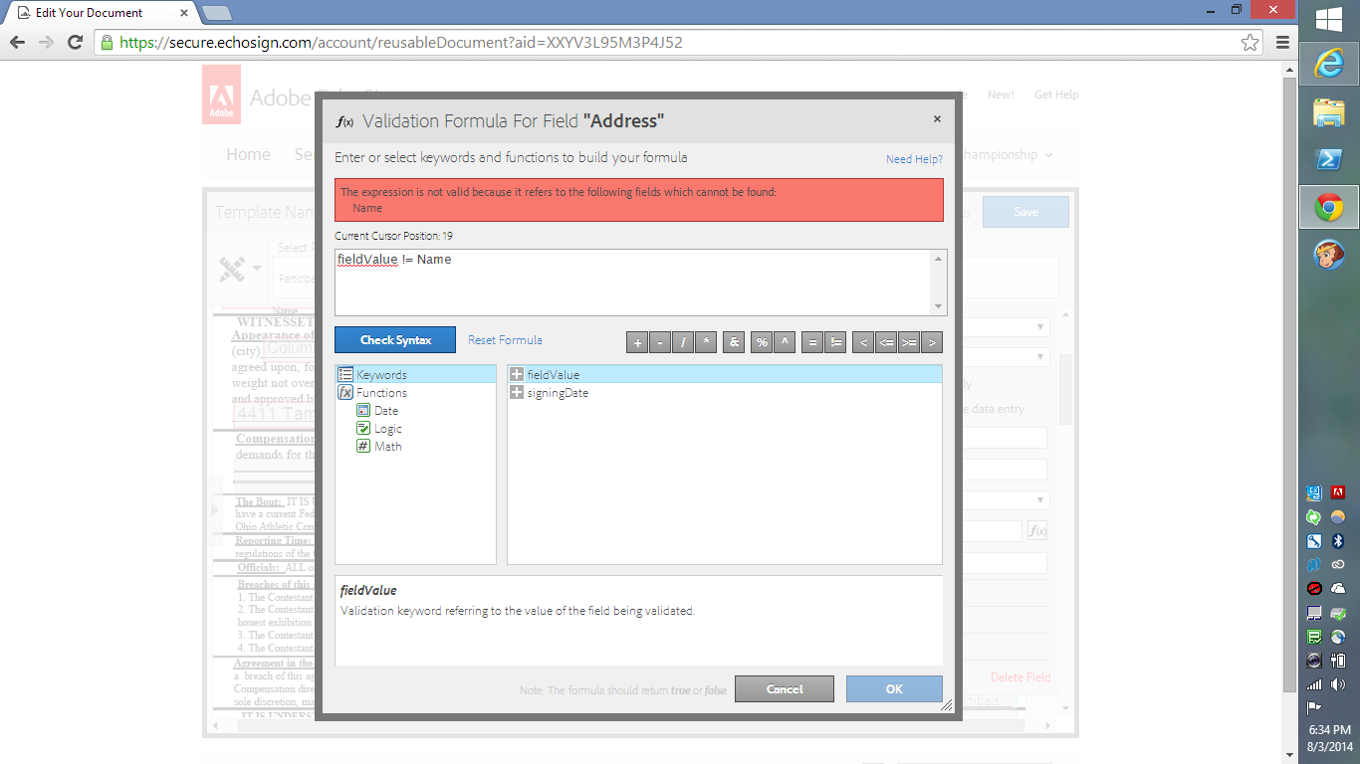1360x764 pixels.
Task: Open the OneDrive cloud tray icon
Action: [1339, 589]
